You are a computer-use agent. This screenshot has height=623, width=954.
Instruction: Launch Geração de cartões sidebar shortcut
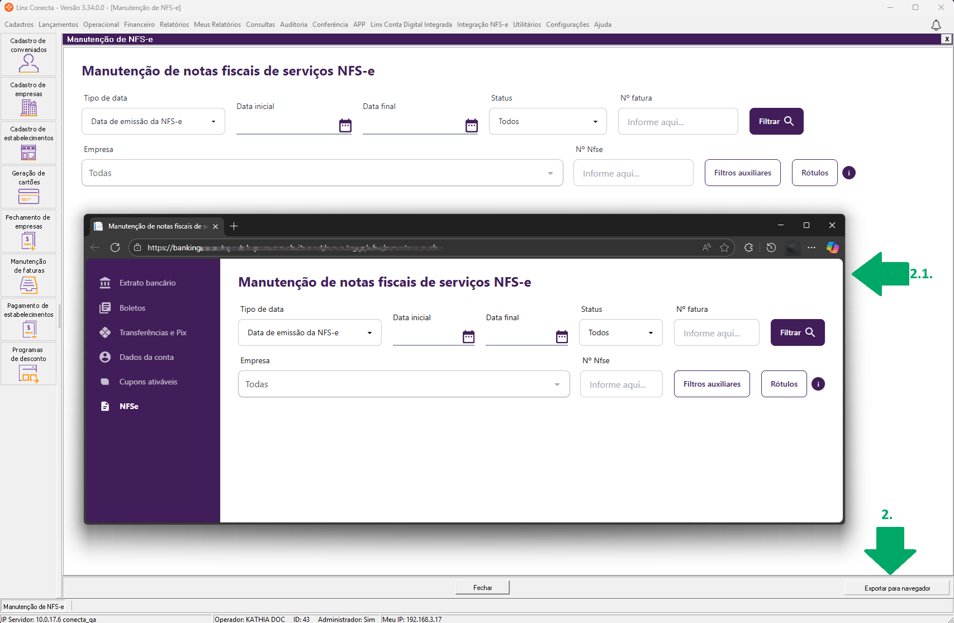(x=29, y=187)
